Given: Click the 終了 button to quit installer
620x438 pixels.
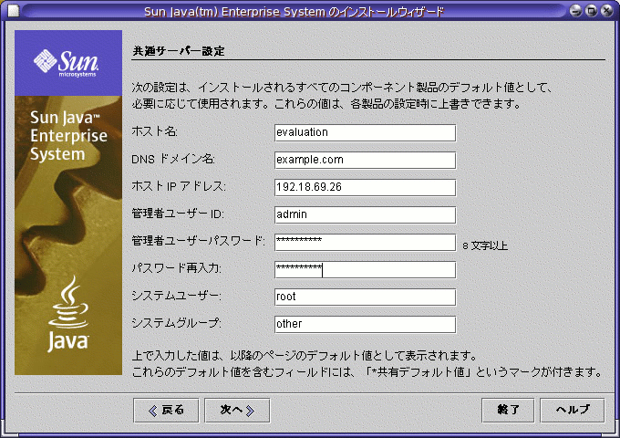Looking at the screenshot, I should click(508, 411).
